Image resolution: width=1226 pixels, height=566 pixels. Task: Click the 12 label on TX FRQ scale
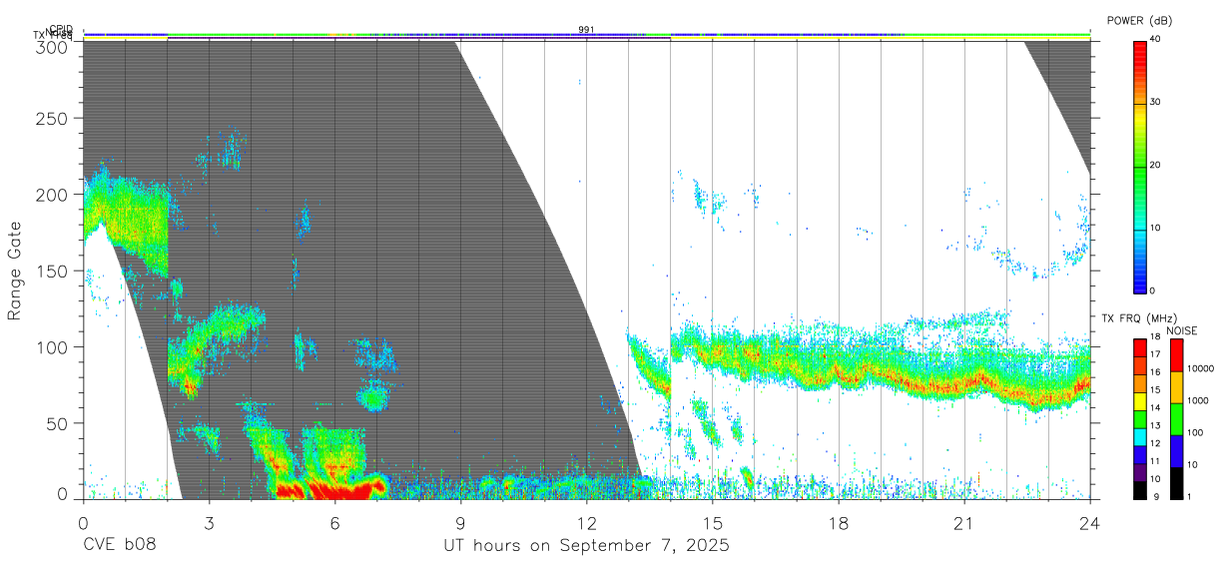[1156, 443]
